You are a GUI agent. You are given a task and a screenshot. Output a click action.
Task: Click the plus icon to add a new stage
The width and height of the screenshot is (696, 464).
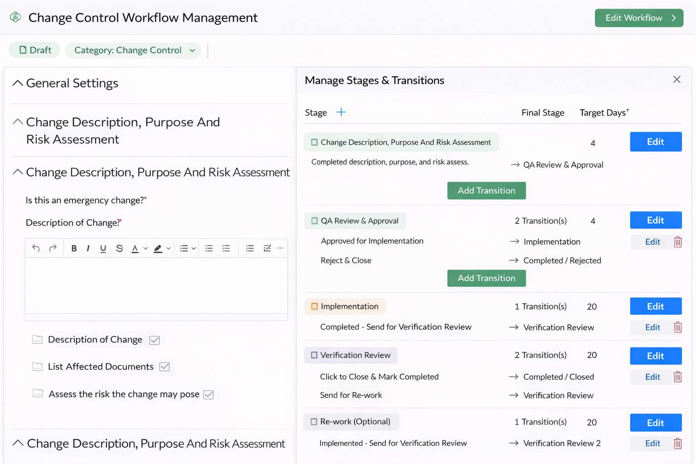[x=341, y=112]
